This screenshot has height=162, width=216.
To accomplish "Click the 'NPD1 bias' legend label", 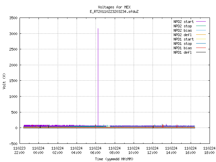I will [x=183, y=48].
